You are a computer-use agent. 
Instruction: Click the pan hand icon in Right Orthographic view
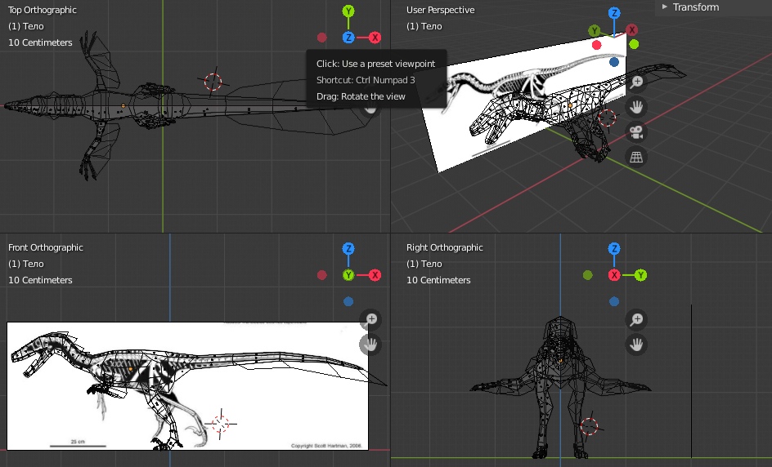pyautogui.click(x=636, y=345)
